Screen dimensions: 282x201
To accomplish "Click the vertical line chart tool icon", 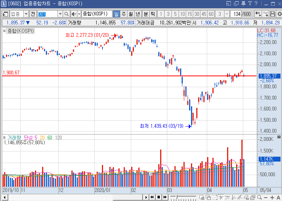I will (x=234, y=197).
